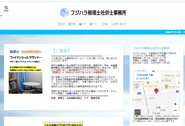Image resolution: width=185 pixels, height=126 pixels.
Task: Click the Google logo on the map
Action: coord(156,113)
